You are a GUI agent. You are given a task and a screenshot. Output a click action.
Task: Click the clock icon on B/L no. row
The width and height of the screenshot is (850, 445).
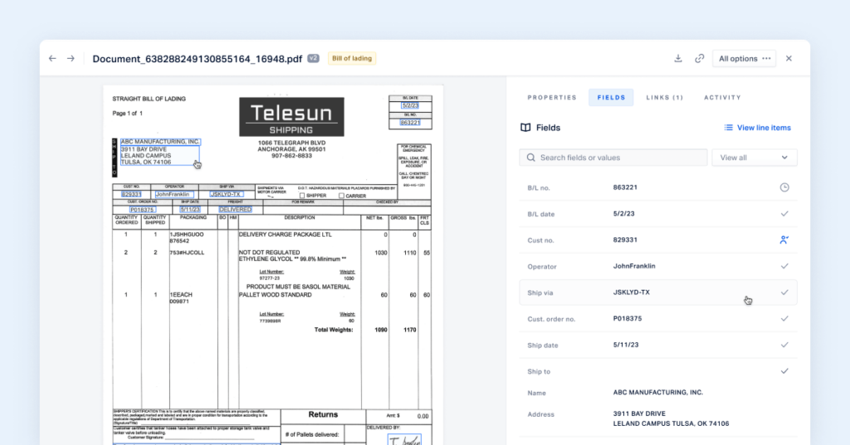pyautogui.click(x=784, y=188)
